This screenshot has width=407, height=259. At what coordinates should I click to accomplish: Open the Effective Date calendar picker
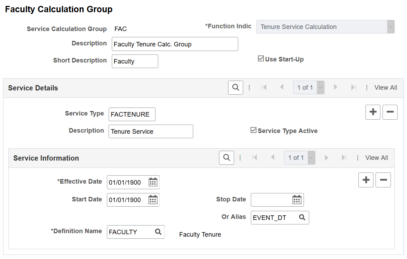click(153, 182)
